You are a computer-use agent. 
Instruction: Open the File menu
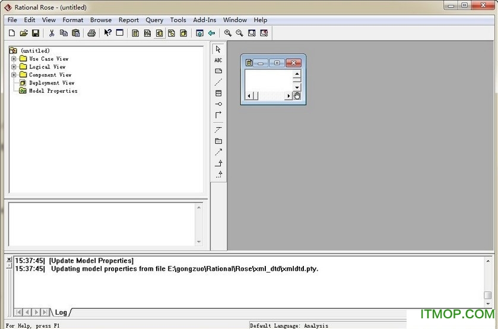tap(12, 20)
